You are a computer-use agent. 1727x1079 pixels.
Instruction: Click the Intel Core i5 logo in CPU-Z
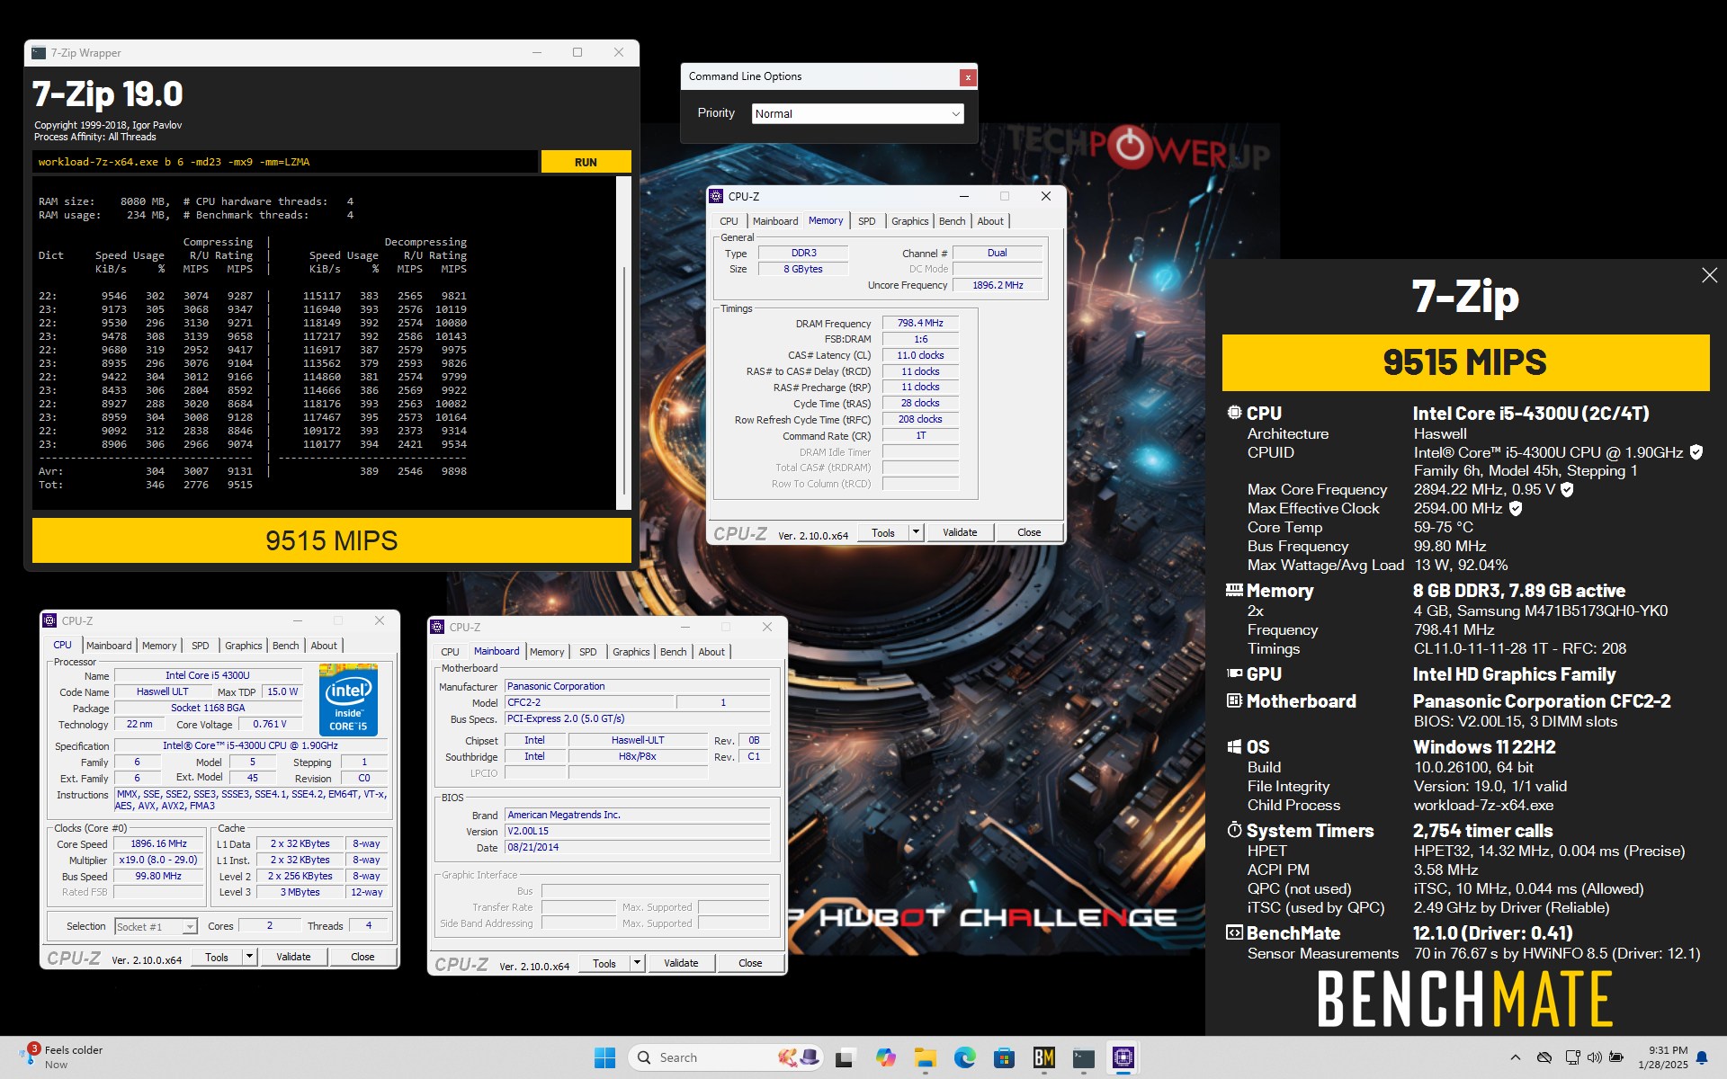[348, 700]
